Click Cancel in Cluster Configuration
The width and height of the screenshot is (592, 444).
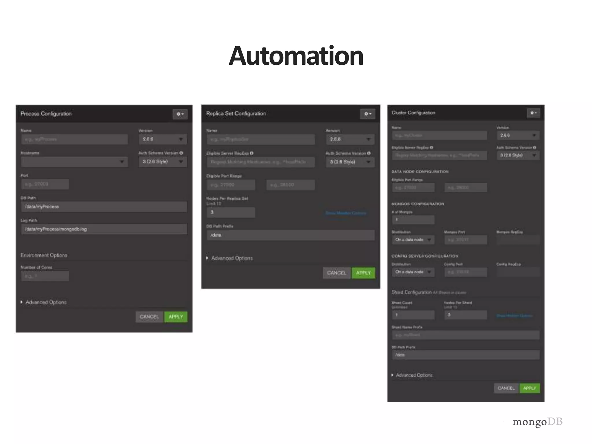point(506,388)
